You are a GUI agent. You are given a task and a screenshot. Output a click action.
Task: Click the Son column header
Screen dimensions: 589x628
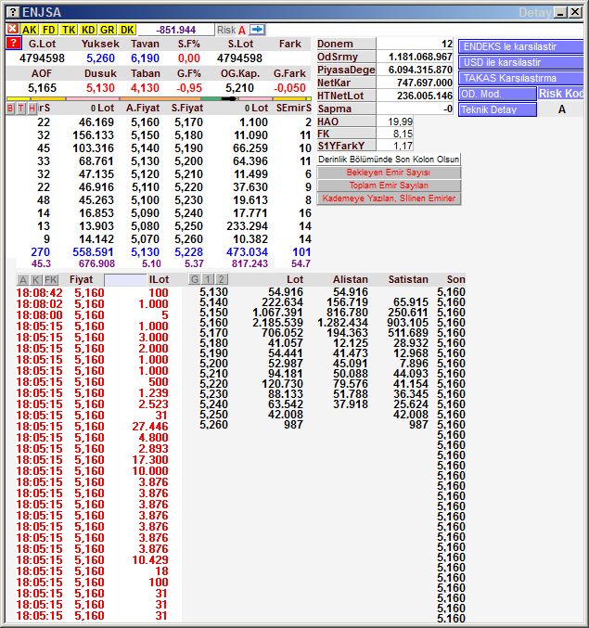(x=455, y=279)
